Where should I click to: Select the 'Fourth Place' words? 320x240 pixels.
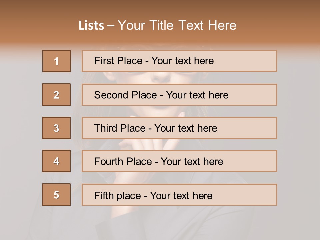point(123,162)
